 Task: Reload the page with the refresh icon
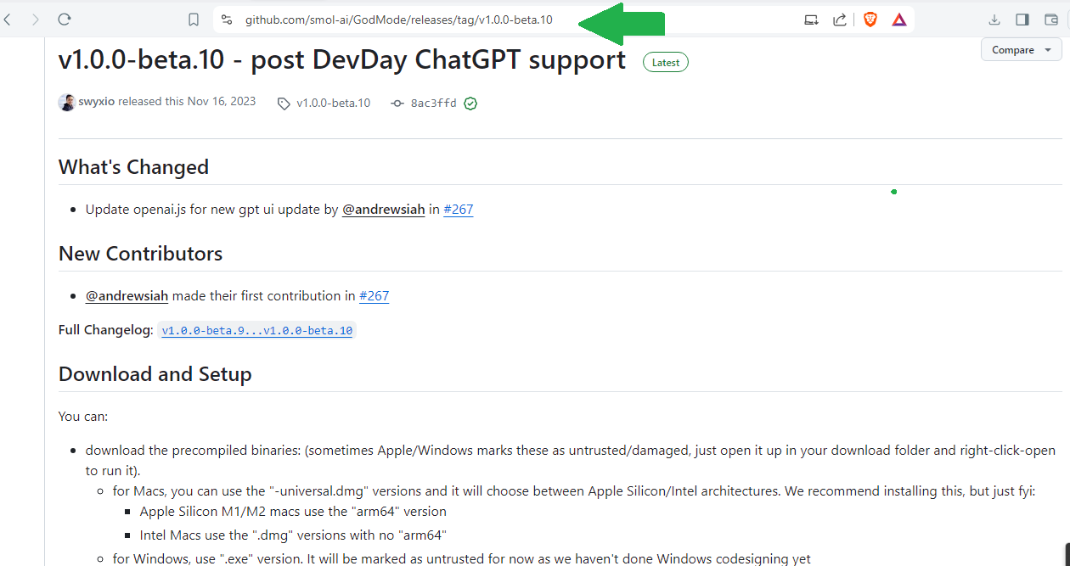pos(65,19)
